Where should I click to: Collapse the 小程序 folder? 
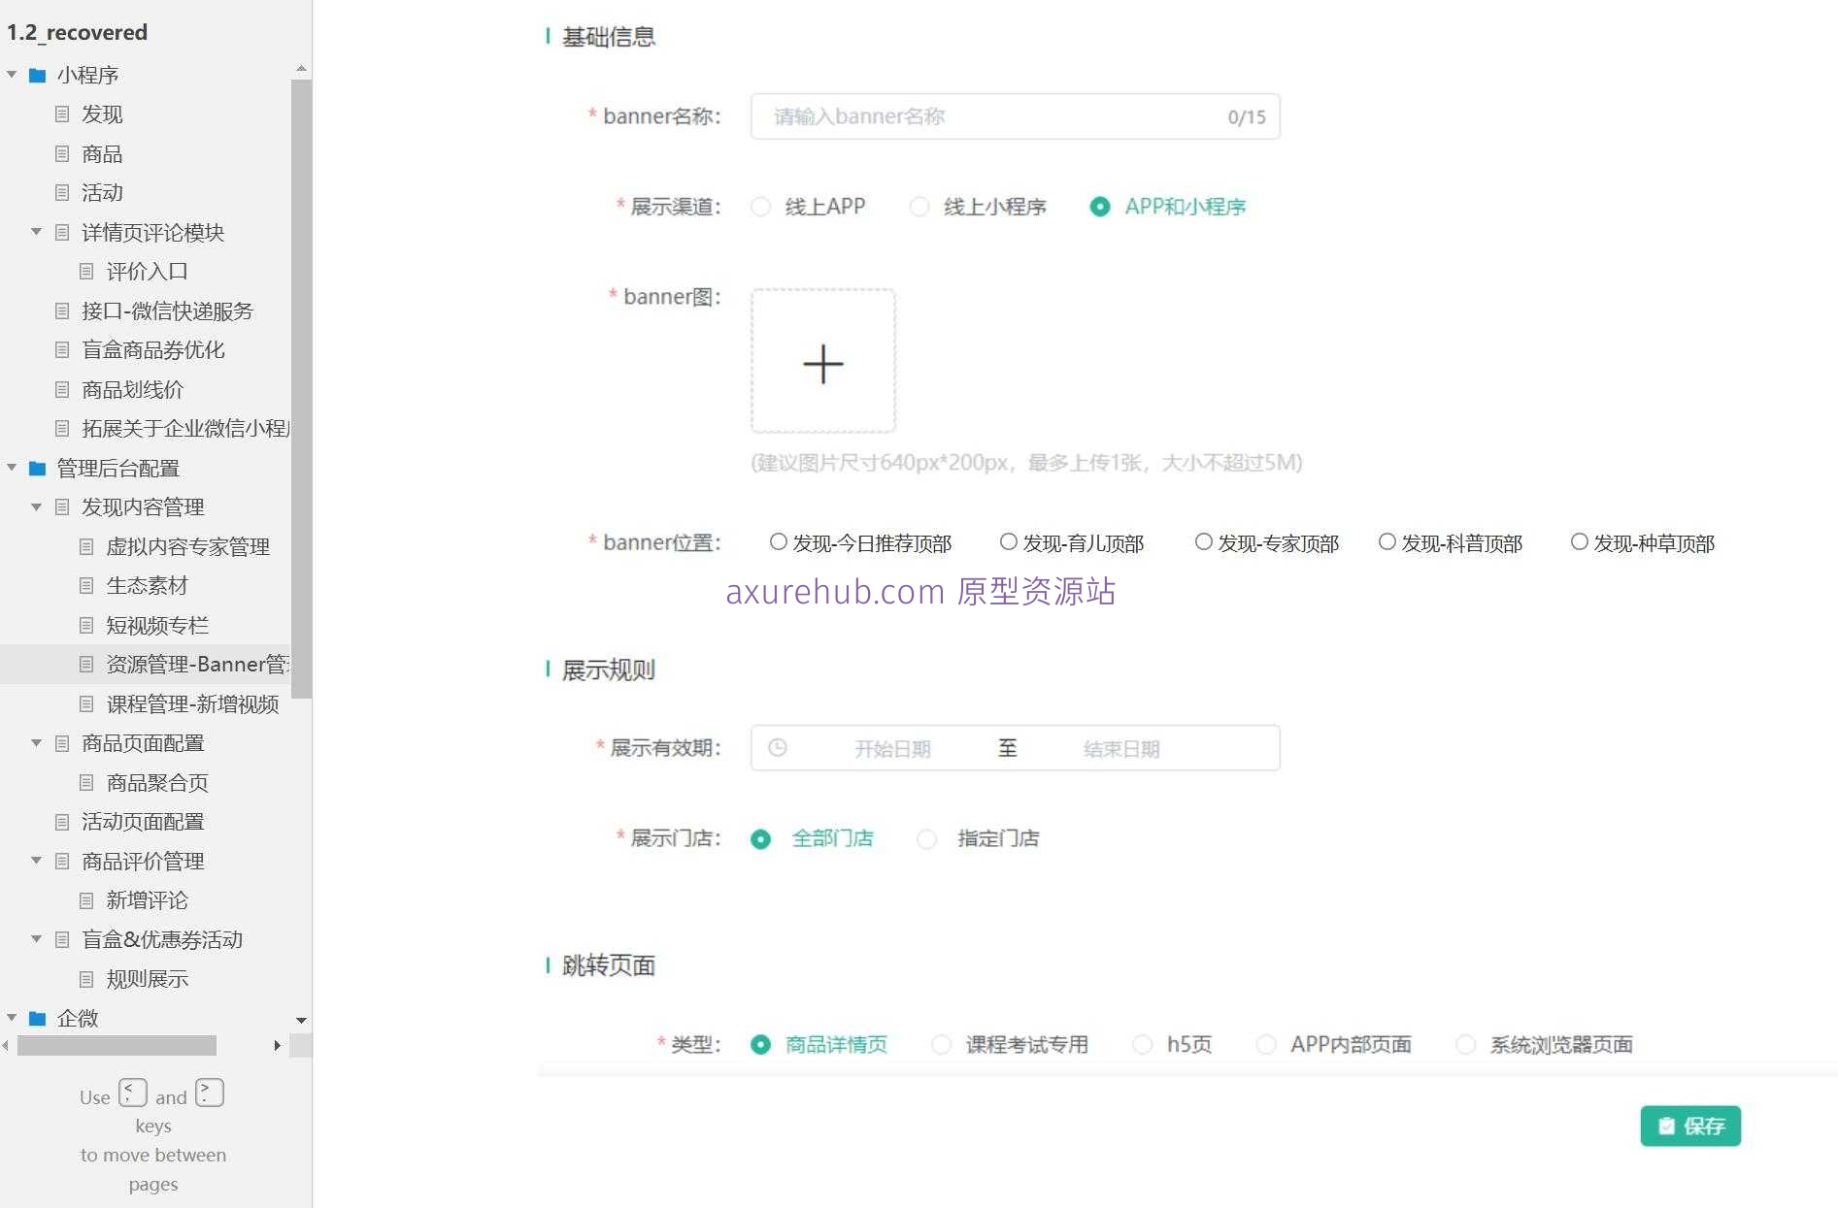point(12,75)
